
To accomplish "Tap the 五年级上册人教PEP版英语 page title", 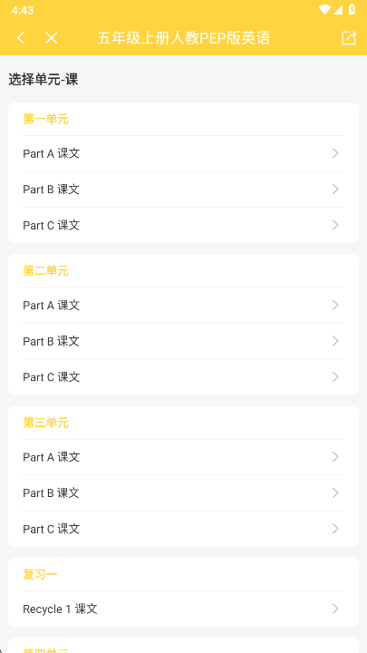I will [183, 38].
